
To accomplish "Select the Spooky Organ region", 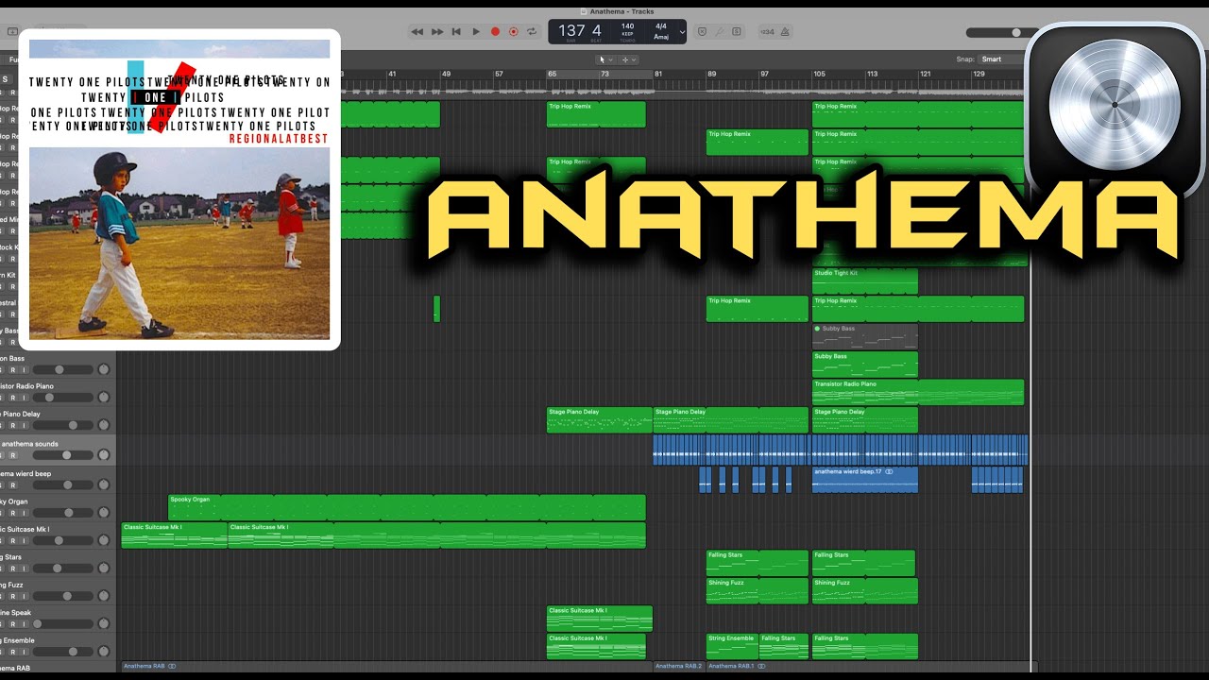I will 407,507.
